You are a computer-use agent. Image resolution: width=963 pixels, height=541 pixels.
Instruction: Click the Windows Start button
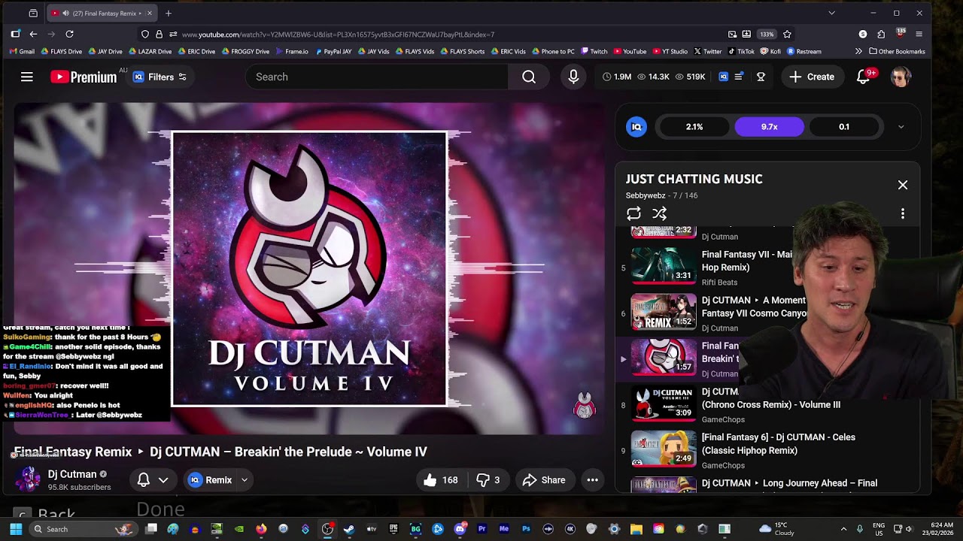point(16,529)
